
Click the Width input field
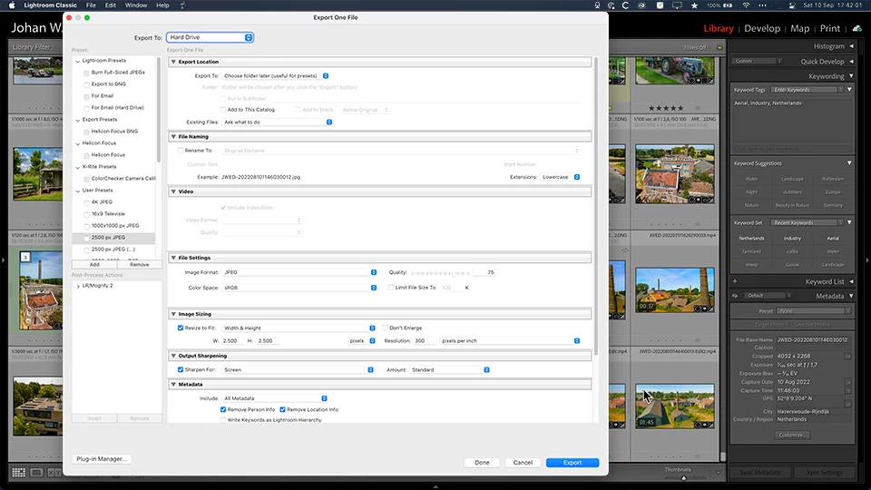[x=233, y=340]
